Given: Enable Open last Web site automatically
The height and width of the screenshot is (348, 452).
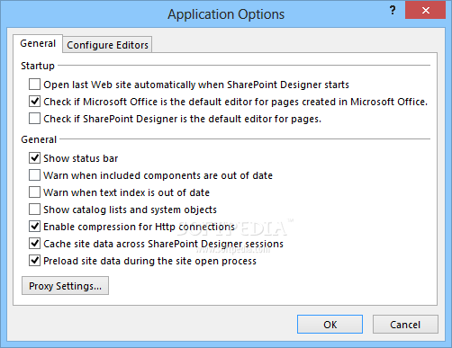Looking at the screenshot, I should tap(34, 85).
